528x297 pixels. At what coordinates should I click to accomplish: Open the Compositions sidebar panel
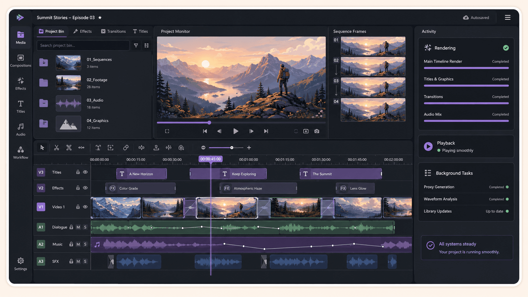21,61
